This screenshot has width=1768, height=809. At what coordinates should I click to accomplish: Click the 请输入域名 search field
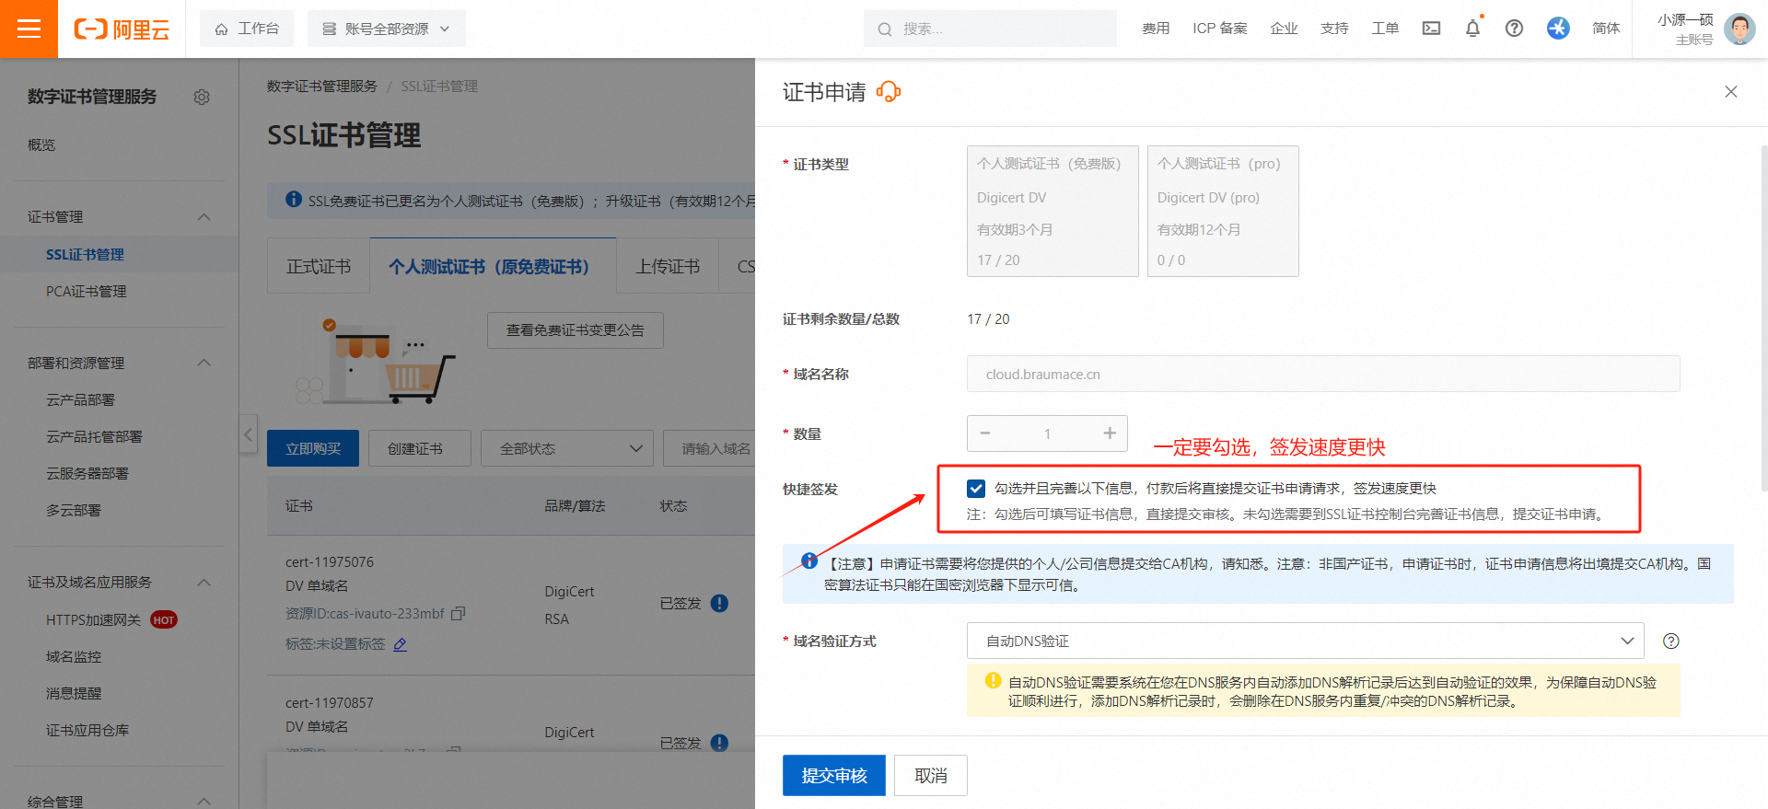click(x=710, y=448)
